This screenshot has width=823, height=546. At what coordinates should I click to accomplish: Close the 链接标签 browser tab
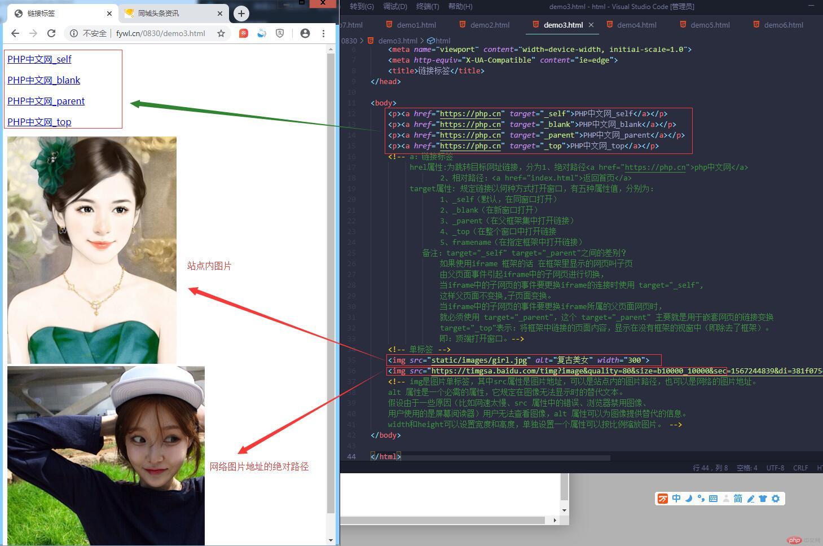(109, 13)
